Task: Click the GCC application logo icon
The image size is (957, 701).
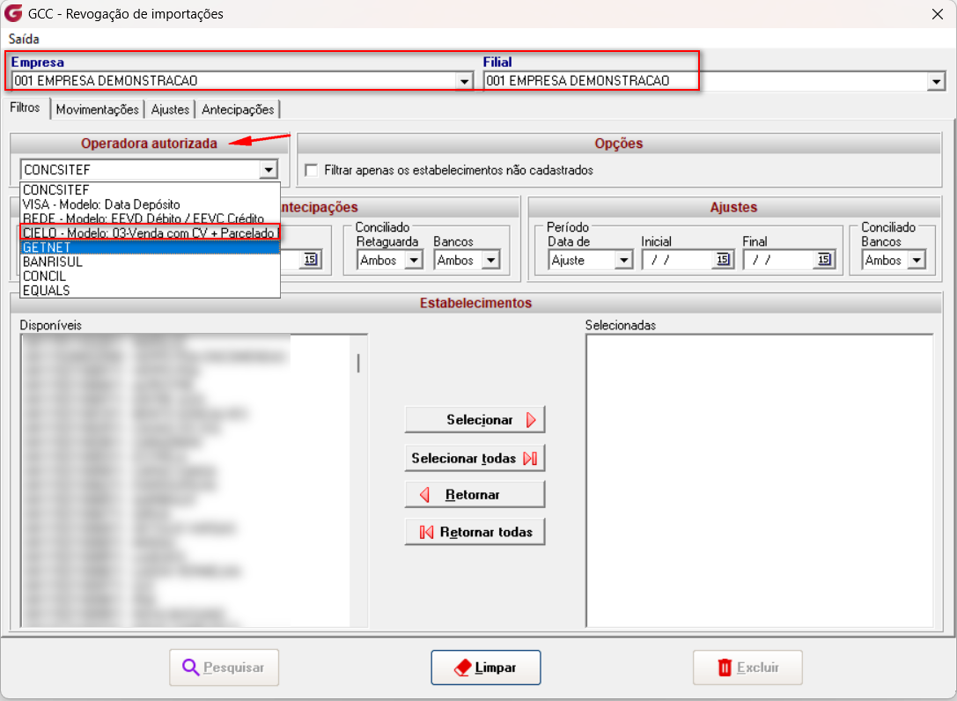Action: coord(13,13)
